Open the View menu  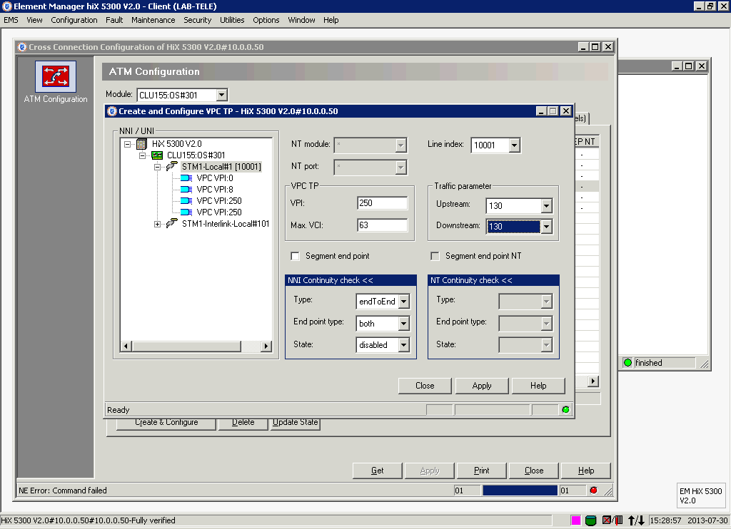tap(34, 20)
